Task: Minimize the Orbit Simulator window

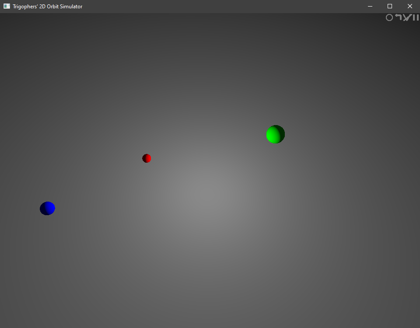Action: pyautogui.click(x=370, y=7)
